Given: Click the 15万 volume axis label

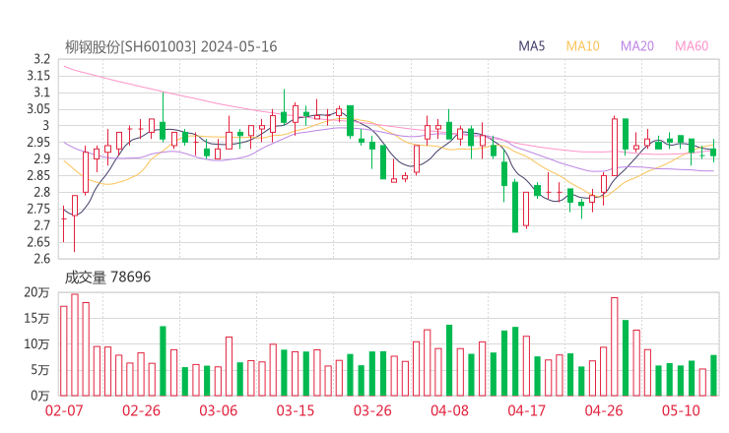Looking at the screenshot, I should [x=36, y=319].
